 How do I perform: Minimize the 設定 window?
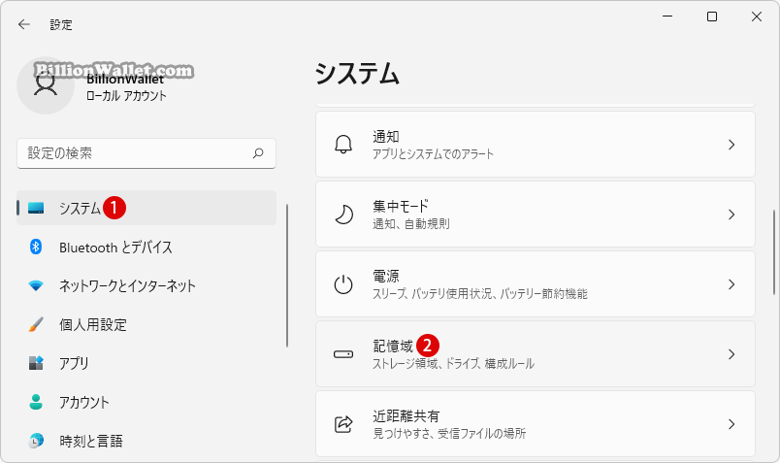pos(667,17)
